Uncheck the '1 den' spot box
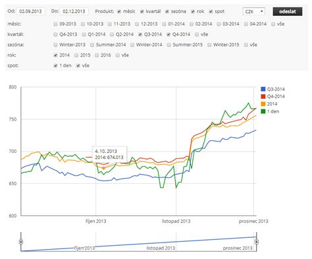312x259 pixels. click(55, 66)
